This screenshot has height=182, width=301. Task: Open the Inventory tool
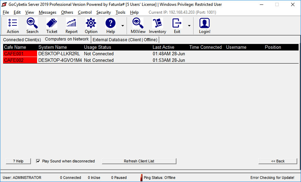pos(158,26)
